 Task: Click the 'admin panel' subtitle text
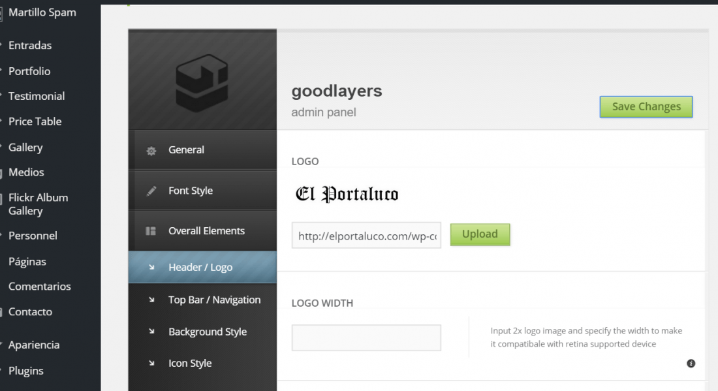pos(324,112)
